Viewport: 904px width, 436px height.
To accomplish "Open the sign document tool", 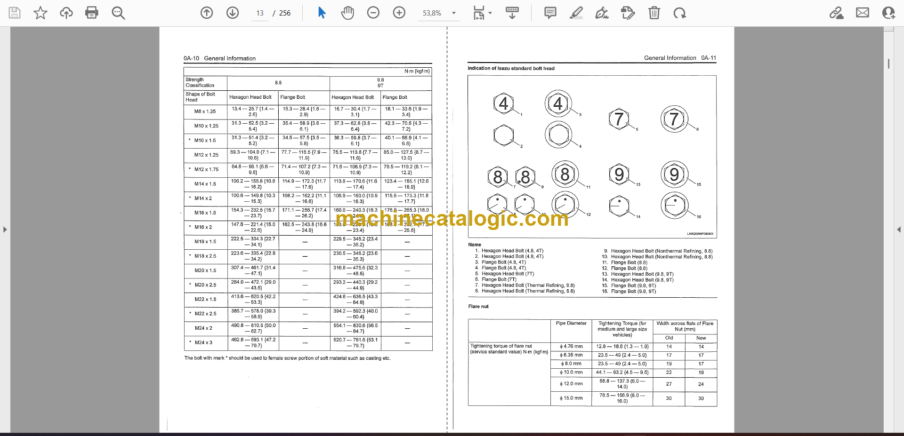I will tap(602, 13).
